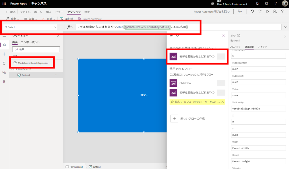Image resolution: width=289 pixels, height=169 pixels.
Task: Open more options for ChildFlow
Action: (x=221, y=83)
